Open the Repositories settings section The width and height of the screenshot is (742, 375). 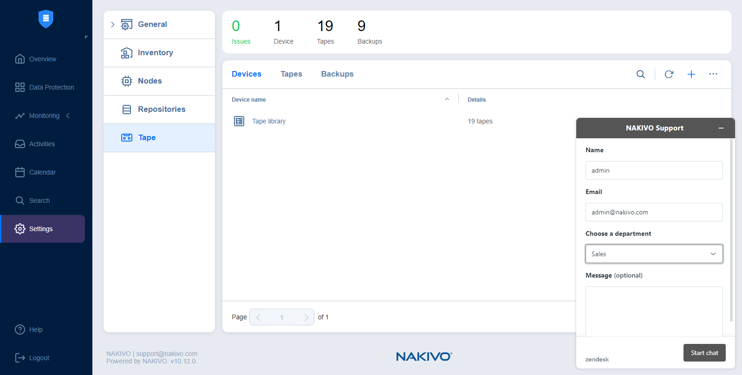[x=159, y=110]
